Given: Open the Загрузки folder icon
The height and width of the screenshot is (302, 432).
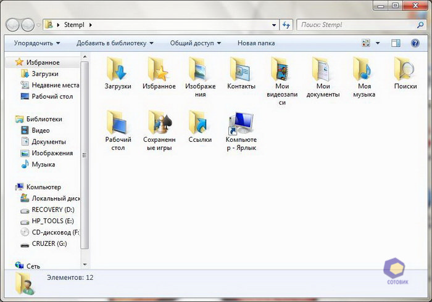Looking at the screenshot, I should [x=117, y=69].
